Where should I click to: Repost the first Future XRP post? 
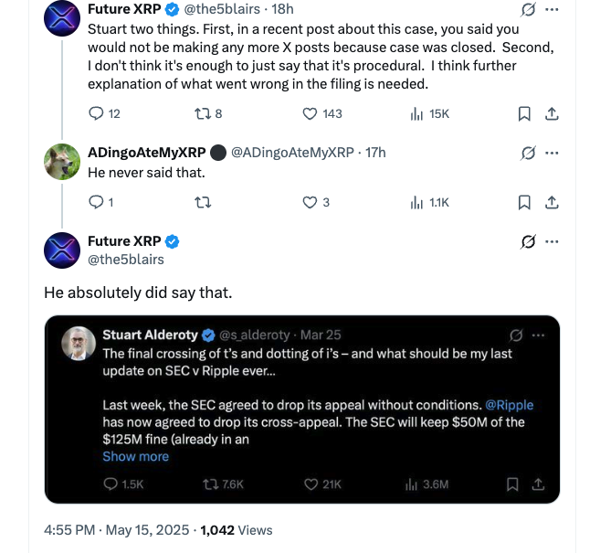(x=203, y=113)
